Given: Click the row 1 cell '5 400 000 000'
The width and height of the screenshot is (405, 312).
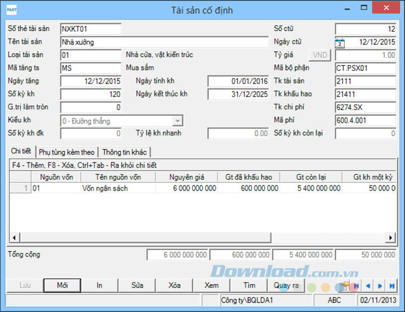Looking at the screenshot, I should click(x=311, y=188).
